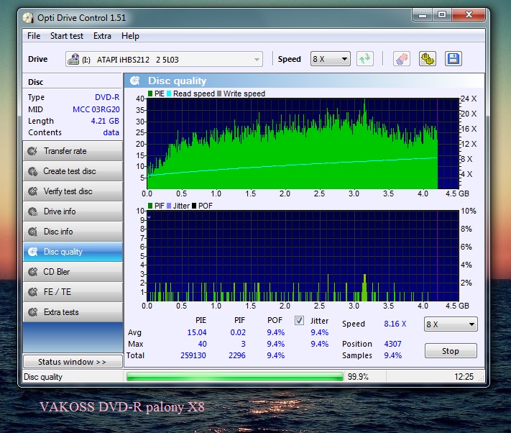This screenshot has height=433, width=511.
Task: Click the Write speed gray legend swatch
Action: [x=219, y=94]
